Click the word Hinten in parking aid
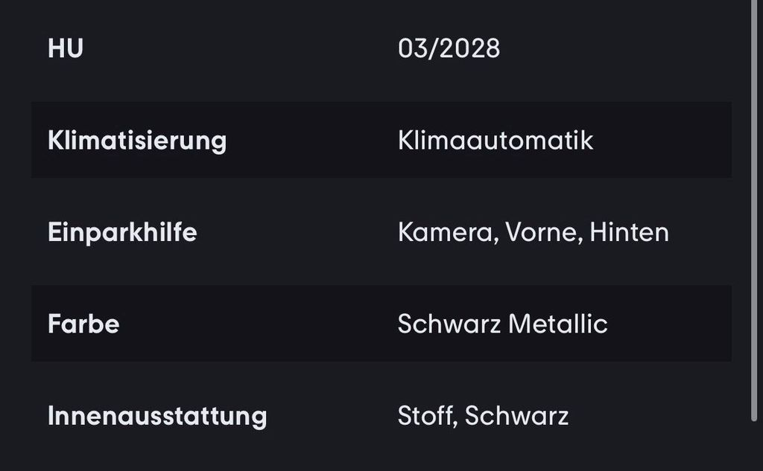Screen dimensions: 763x471 click(x=629, y=232)
